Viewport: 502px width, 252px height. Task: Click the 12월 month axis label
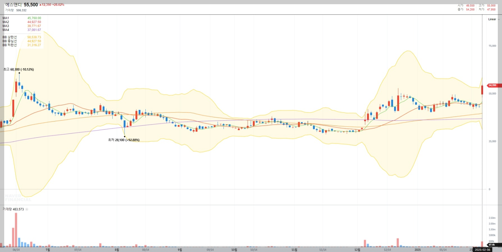[357, 250]
